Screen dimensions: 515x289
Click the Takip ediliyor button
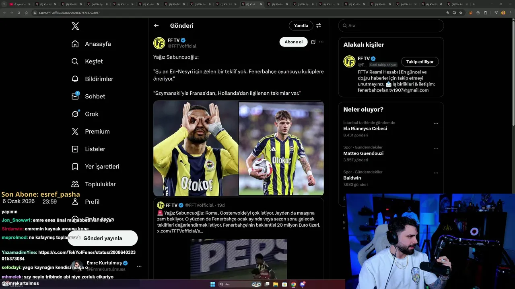pyautogui.click(x=420, y=62)
